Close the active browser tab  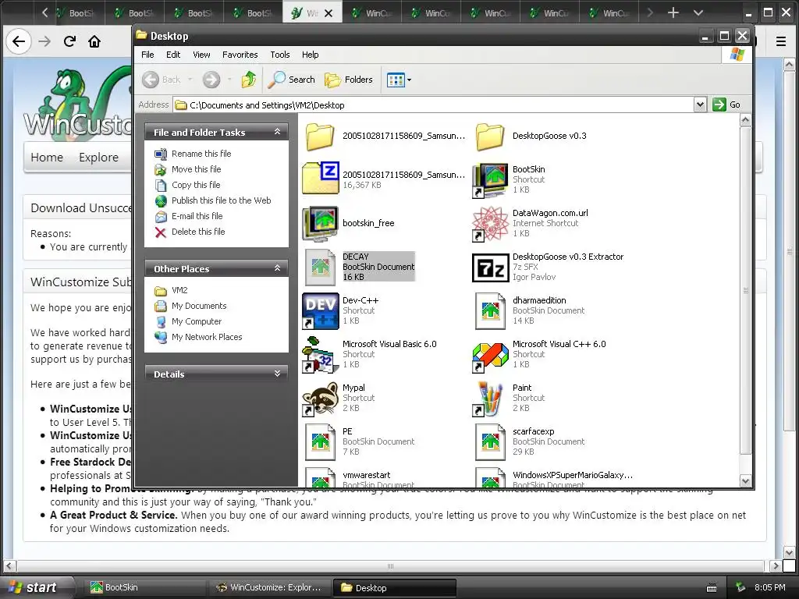[328, 13]
